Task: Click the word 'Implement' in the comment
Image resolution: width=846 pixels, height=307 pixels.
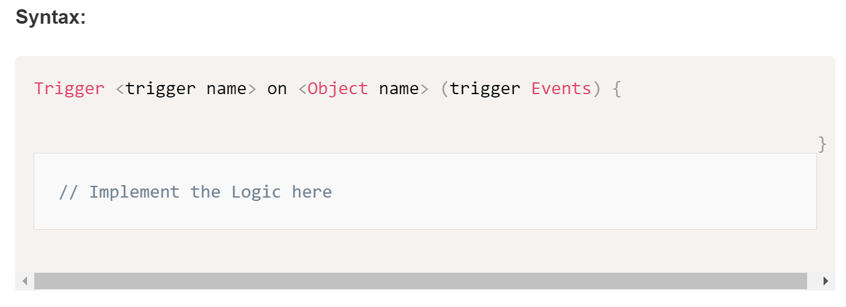Action: click(134, 192)
